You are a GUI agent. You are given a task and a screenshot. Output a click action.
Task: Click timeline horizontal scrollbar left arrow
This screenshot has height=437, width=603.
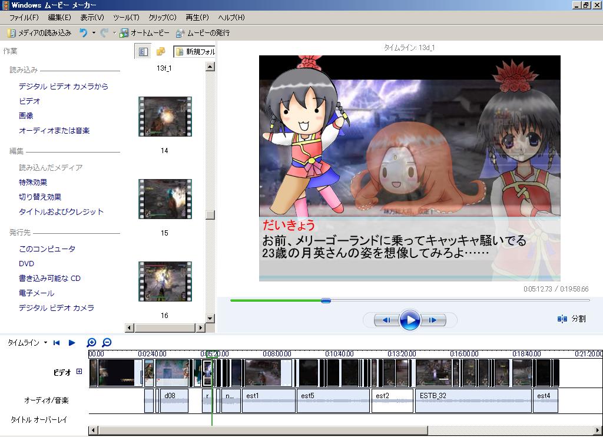(93, 430)
